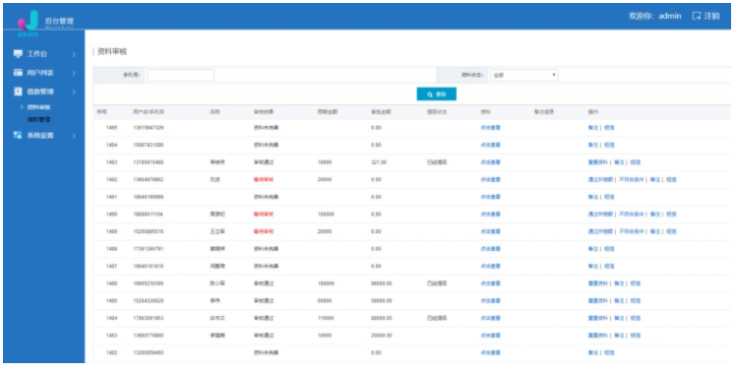The height and width of the screenshot is (374, 737).
Task: Click 短信 link in row 1482
Action: (609, 352)
